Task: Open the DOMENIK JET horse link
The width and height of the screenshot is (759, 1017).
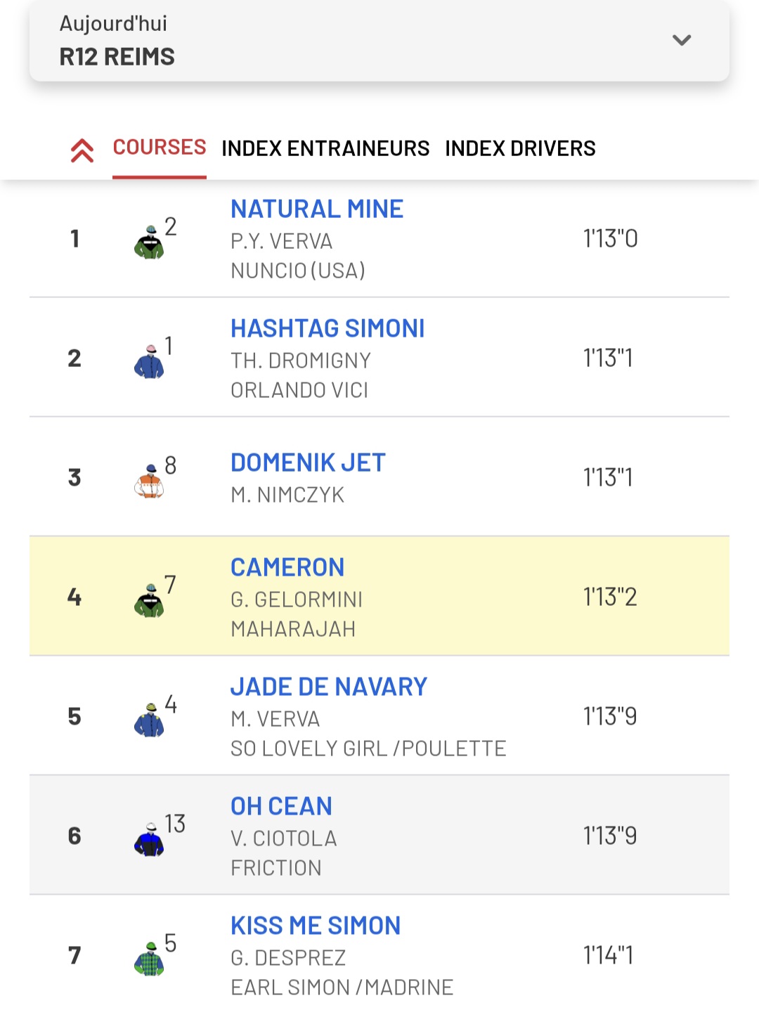Action: tap(308, 462)
